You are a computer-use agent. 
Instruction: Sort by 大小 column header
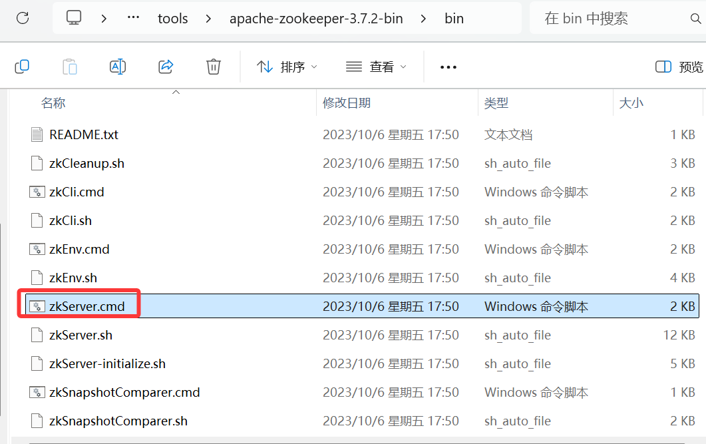click(631, 103)
